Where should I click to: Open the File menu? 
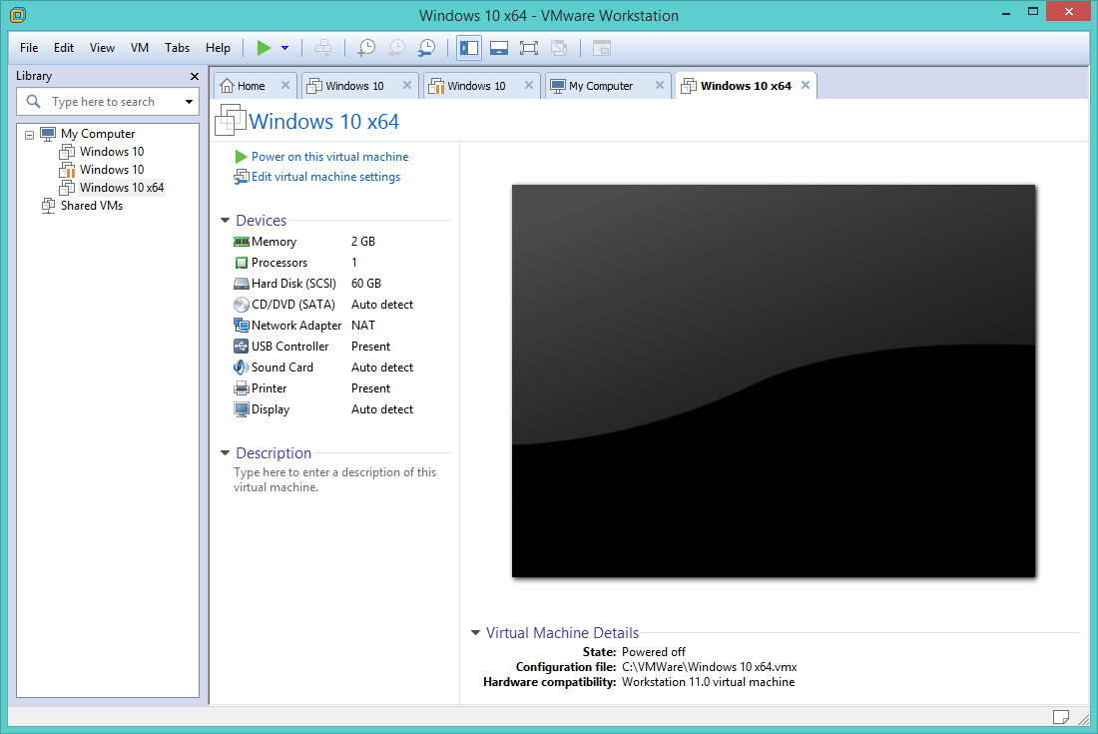(x=29, y=48)
